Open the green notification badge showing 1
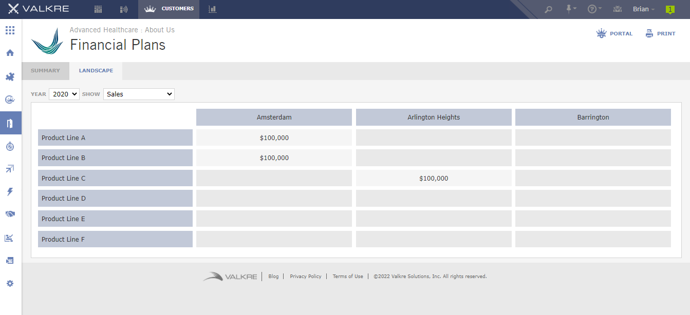 (x=670, y=9)
